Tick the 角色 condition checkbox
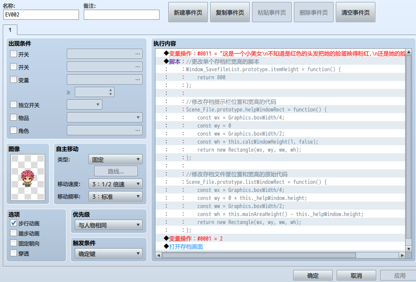Image resolution: width=416 pixels, height=282 pixels. (13, 130)
